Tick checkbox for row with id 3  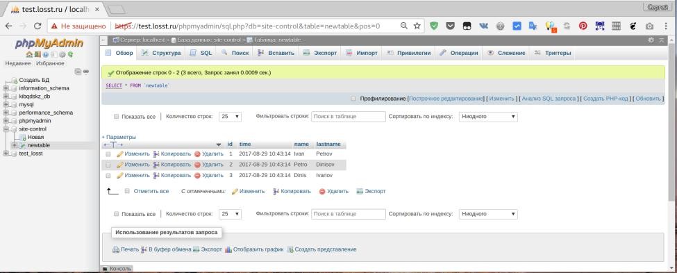pyautogui.click(x=108, y=175)
